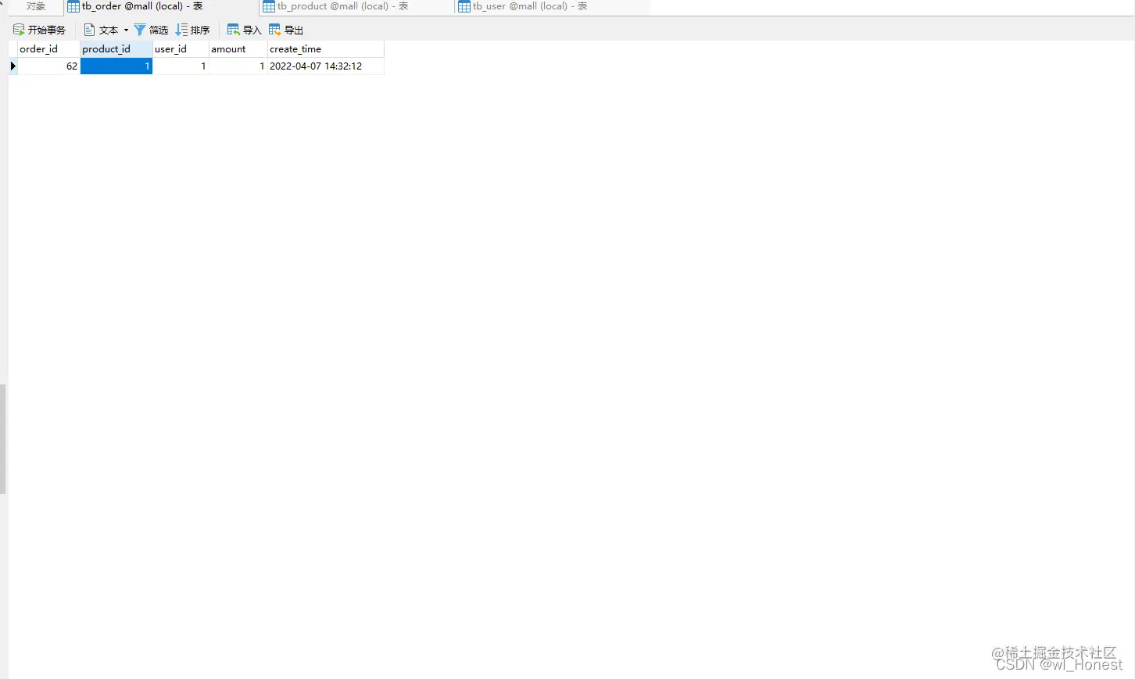
Task: Click the 导入 import button label
Action: coord(252,30)
